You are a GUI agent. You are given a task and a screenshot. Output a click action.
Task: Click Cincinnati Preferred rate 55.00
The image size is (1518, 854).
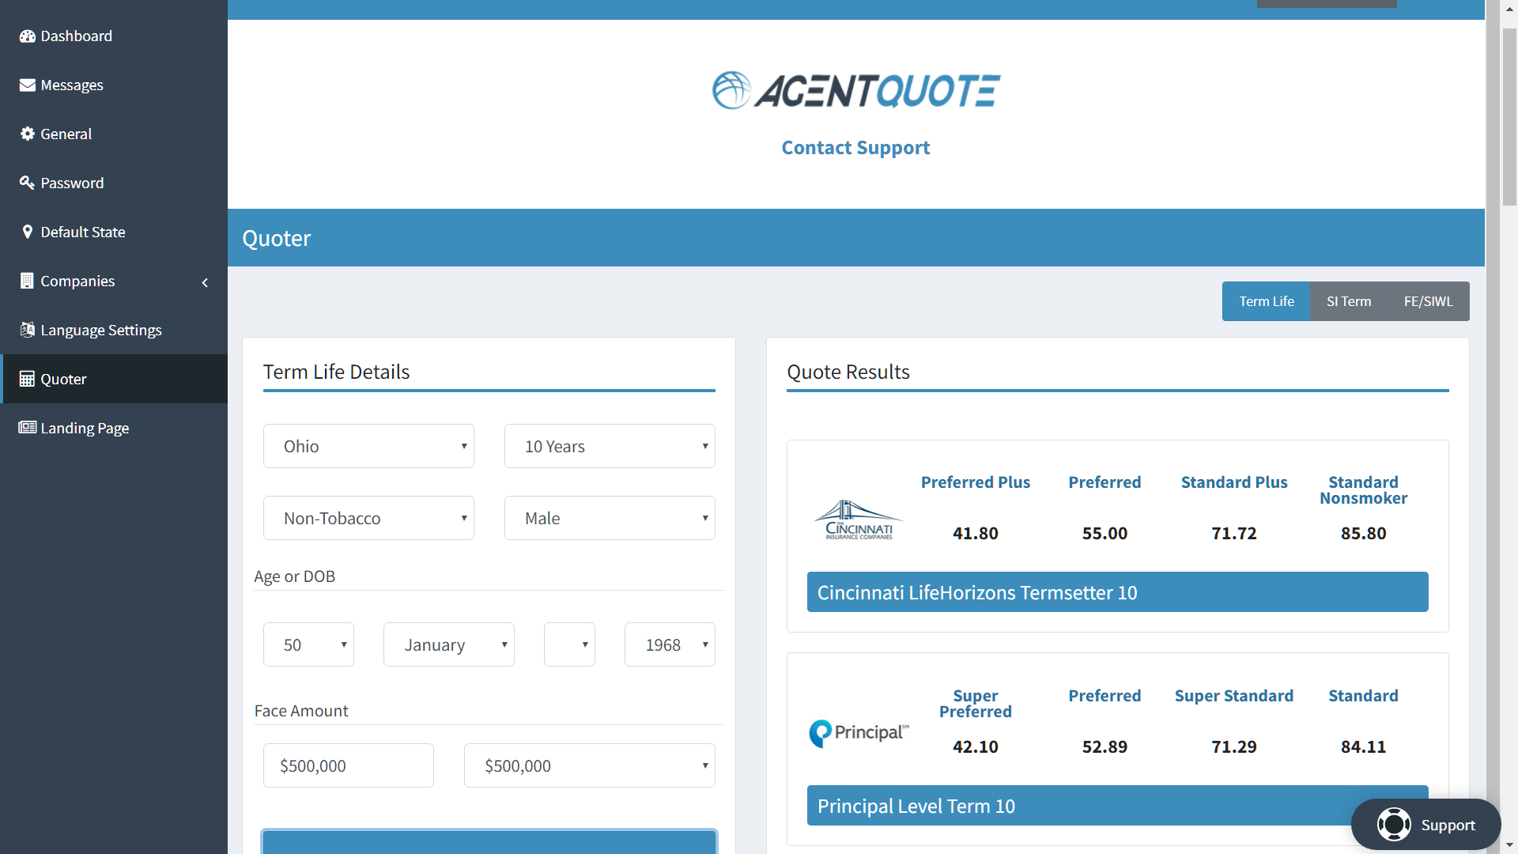[x=1105, y=534]
